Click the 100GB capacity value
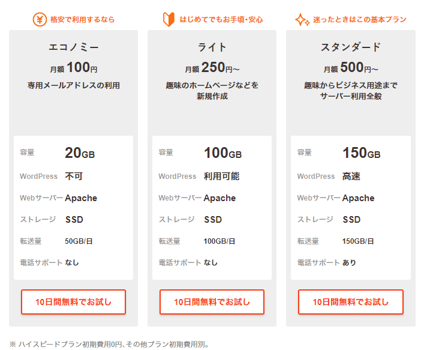The height and width of the screenshot is (350, 424). [222, 153]
